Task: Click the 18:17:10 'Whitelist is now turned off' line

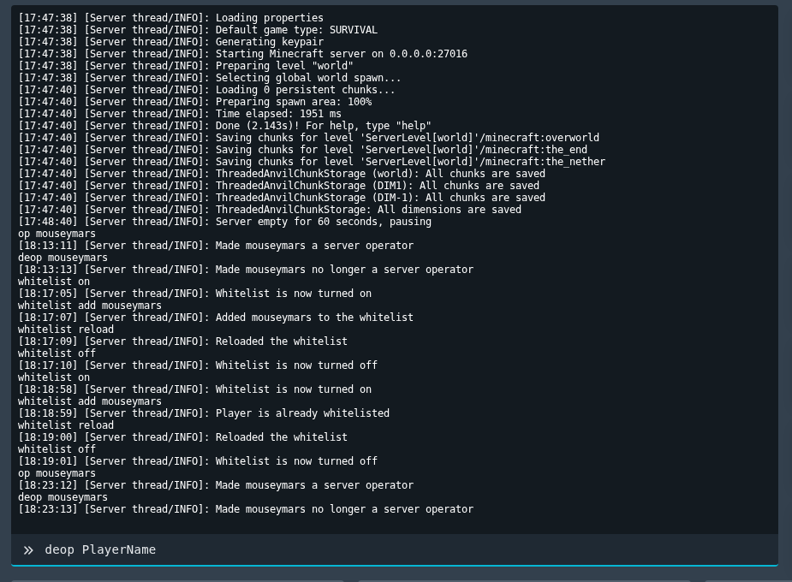Action: (198, 365)
